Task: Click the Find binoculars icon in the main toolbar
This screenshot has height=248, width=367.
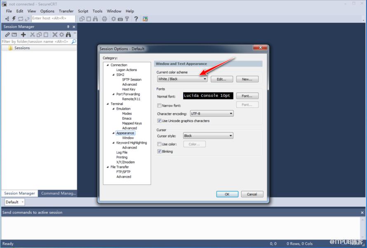Action: coord(95,19)
